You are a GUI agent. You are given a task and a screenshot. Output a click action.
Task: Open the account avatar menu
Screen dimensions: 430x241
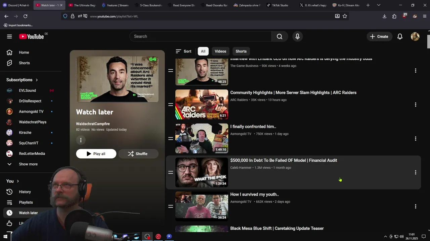[415, 36]
